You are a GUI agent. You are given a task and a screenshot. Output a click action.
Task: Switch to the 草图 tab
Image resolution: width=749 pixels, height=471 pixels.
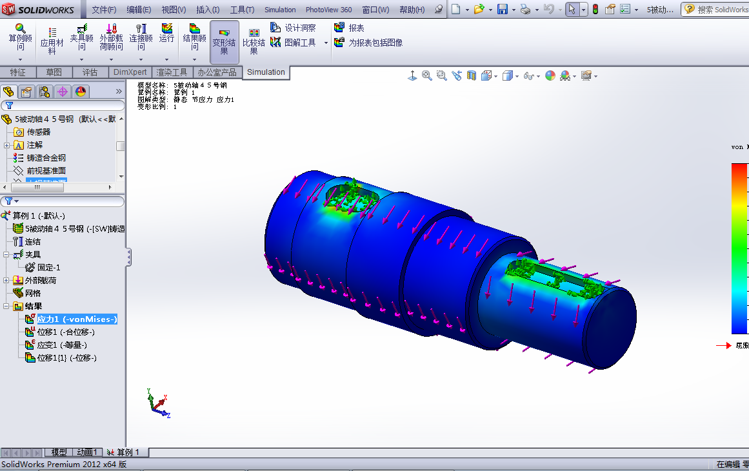pos(54,72)
